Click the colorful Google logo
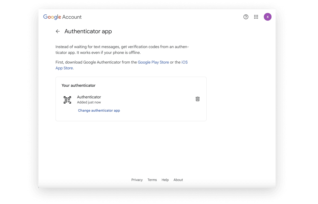This screenshot has width=318, height=204. [x=52, y=17]
